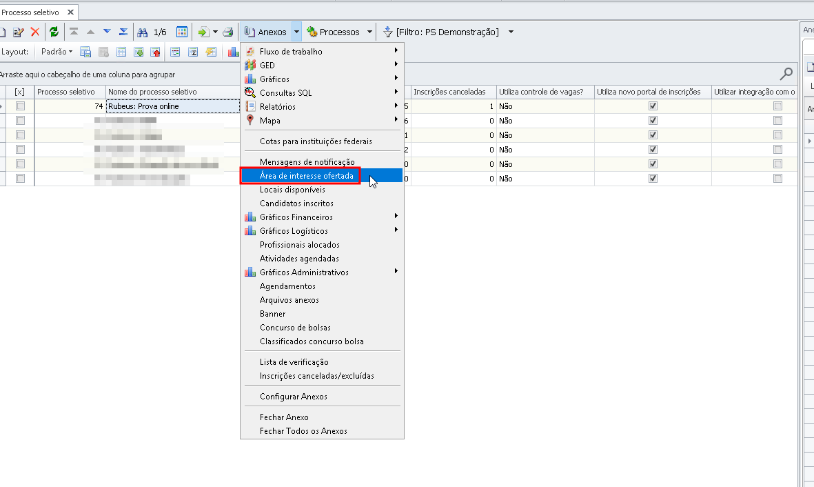Refresh the list with green arrows icon
Viewport: 814px width, 487px height.
coord(54,32)
